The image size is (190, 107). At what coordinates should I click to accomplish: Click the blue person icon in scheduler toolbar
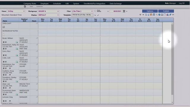(148, 15)
